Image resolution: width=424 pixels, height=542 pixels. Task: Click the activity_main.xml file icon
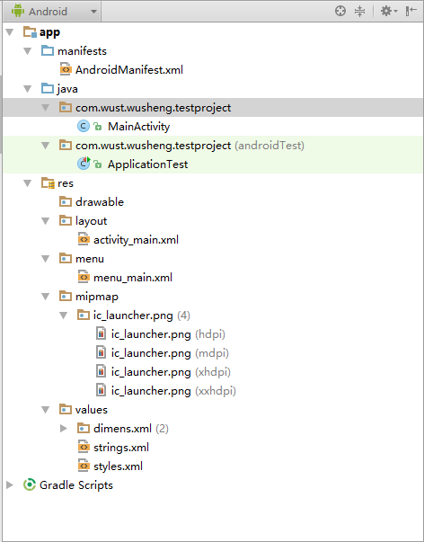tap(84, 239)
